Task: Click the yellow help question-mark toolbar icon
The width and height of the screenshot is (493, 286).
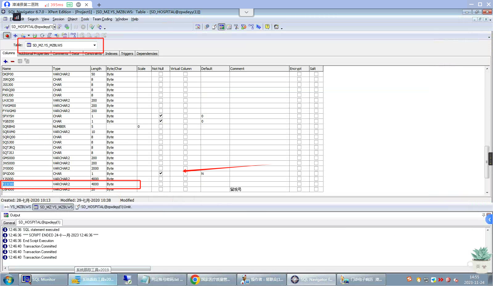Action: [267, 27]
